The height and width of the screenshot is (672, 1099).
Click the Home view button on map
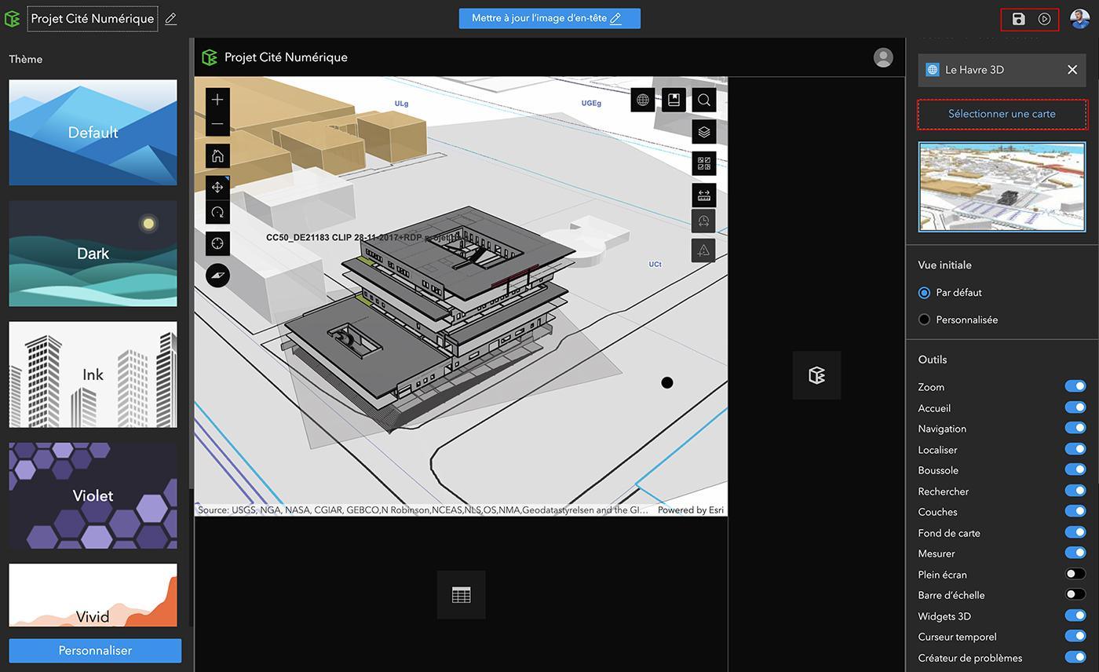(217, 155)
